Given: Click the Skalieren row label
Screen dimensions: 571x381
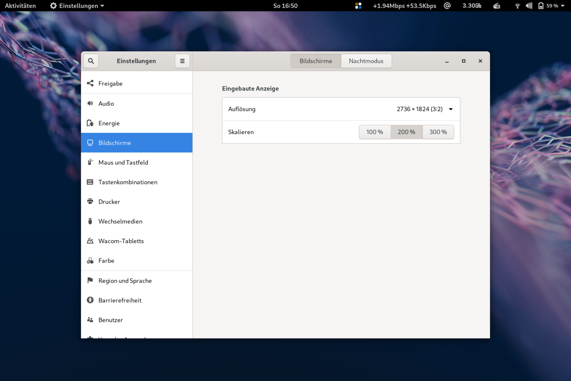Looking at the screenshot, I should tap(241, 132).
